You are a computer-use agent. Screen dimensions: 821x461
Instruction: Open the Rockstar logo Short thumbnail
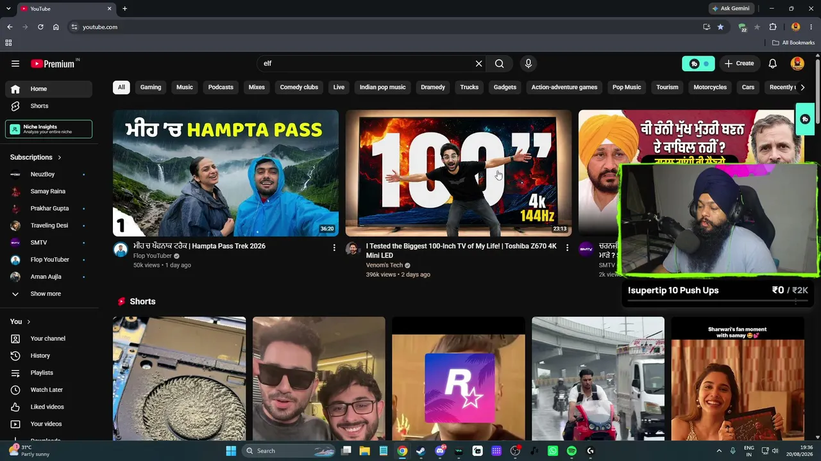click(x=459, y=379)
